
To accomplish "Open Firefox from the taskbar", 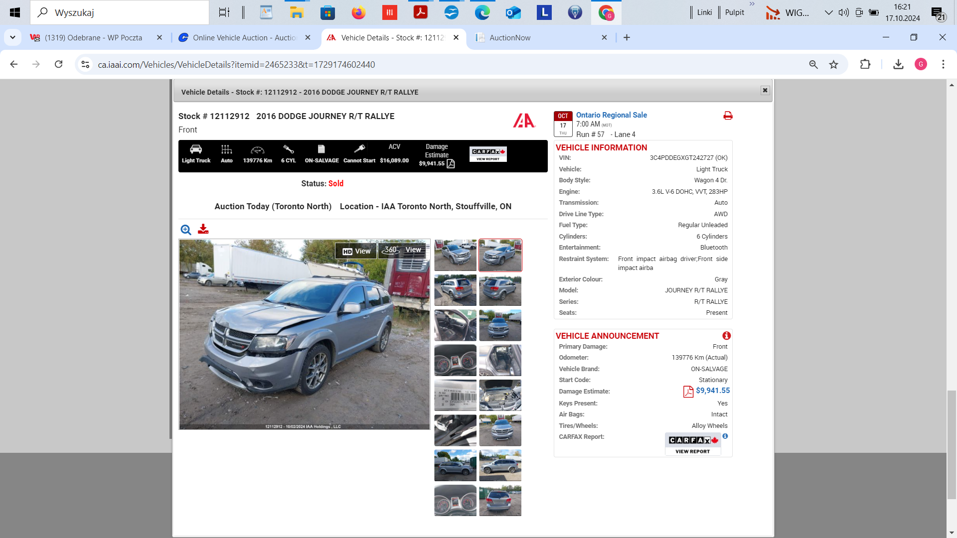I will click(x=358, y=12).
